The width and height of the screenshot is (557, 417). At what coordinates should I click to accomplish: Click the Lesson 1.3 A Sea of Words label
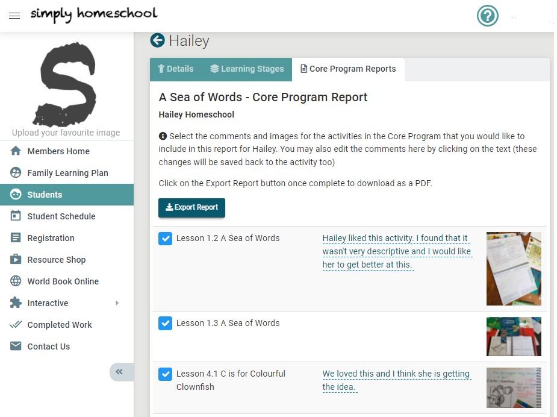[x=228, y=323]
